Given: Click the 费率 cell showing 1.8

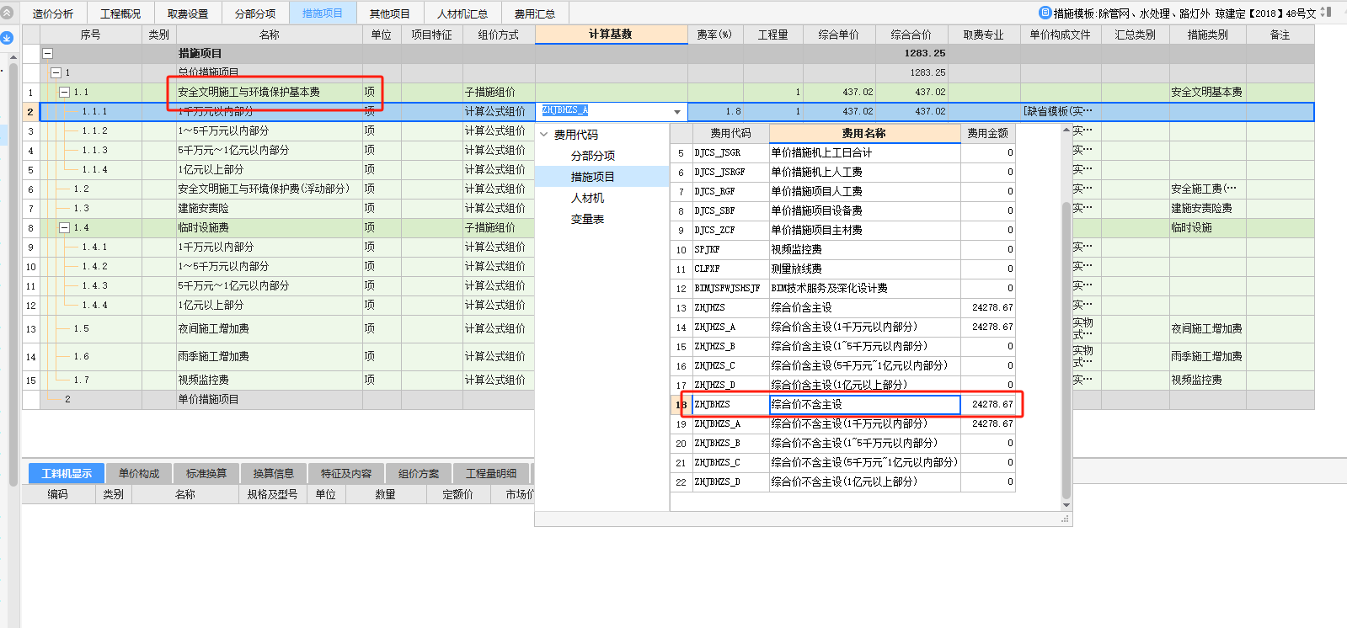Looking at the screenshot, I should point(715,111).
